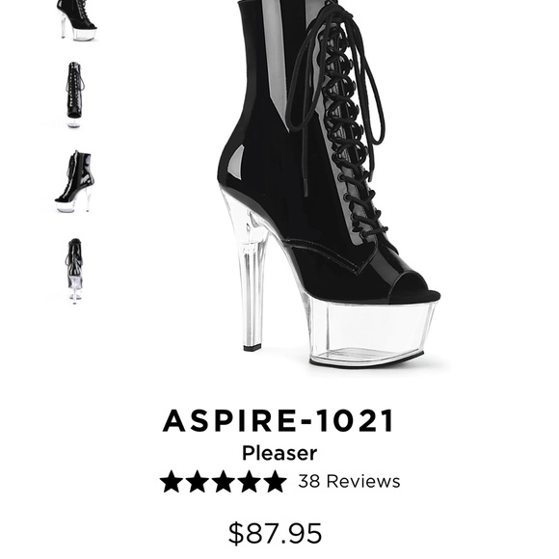559x559 pixels.
Task: Click the clear platform in main boot image
Action: 371,332
